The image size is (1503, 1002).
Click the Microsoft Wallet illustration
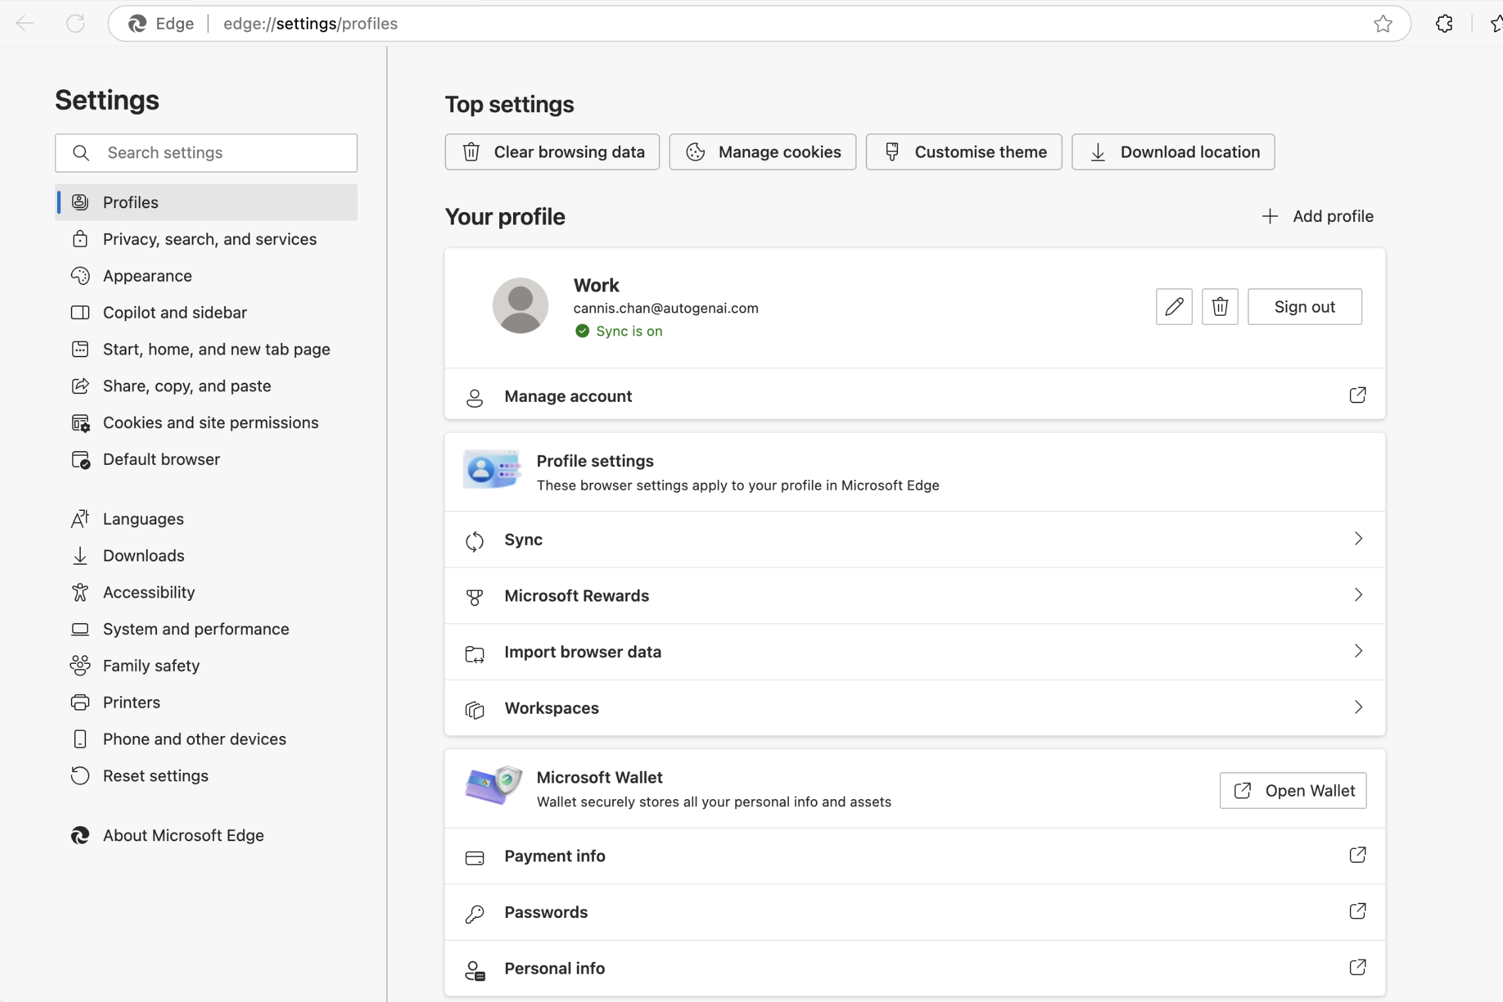tap(493, 785)
